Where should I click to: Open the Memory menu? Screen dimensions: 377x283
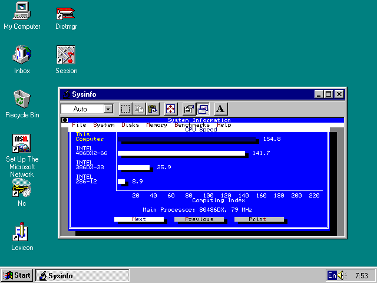tap(157, 125)
